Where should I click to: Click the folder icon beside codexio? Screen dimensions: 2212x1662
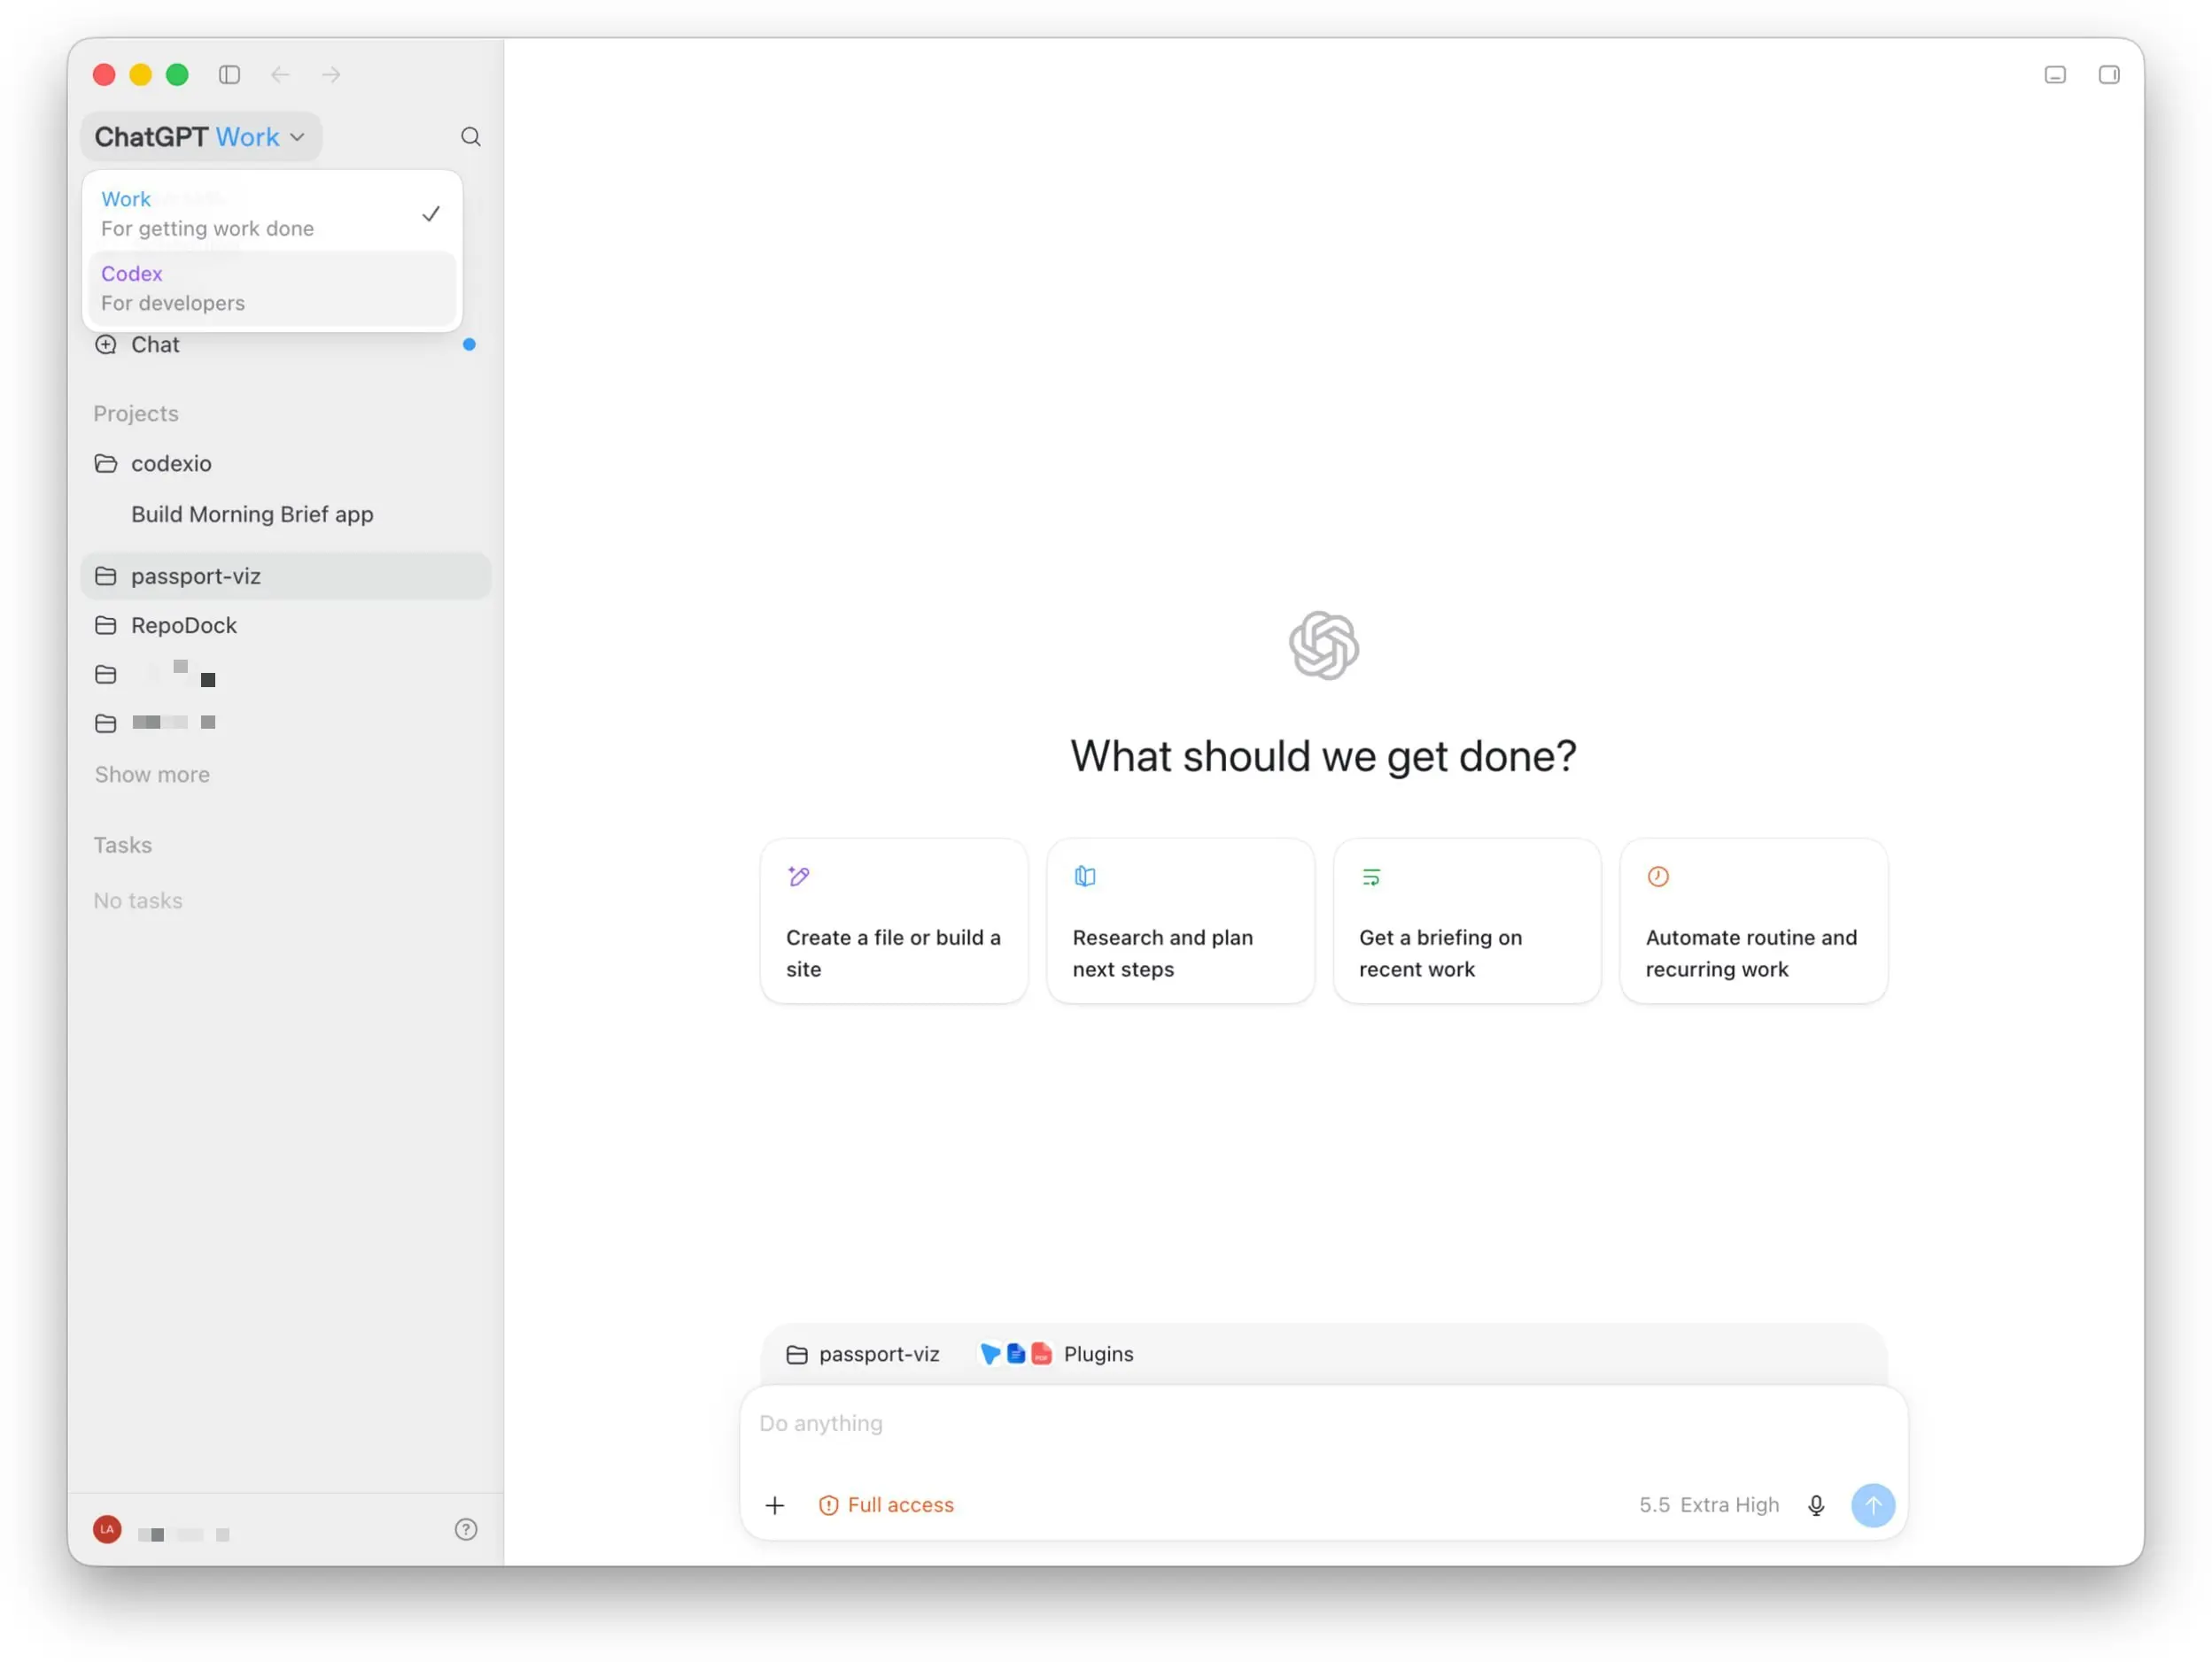coord(105,464)
